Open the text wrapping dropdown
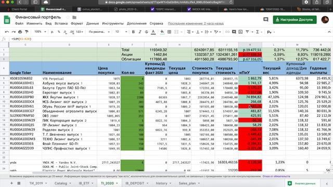 (x=208, y=32)
